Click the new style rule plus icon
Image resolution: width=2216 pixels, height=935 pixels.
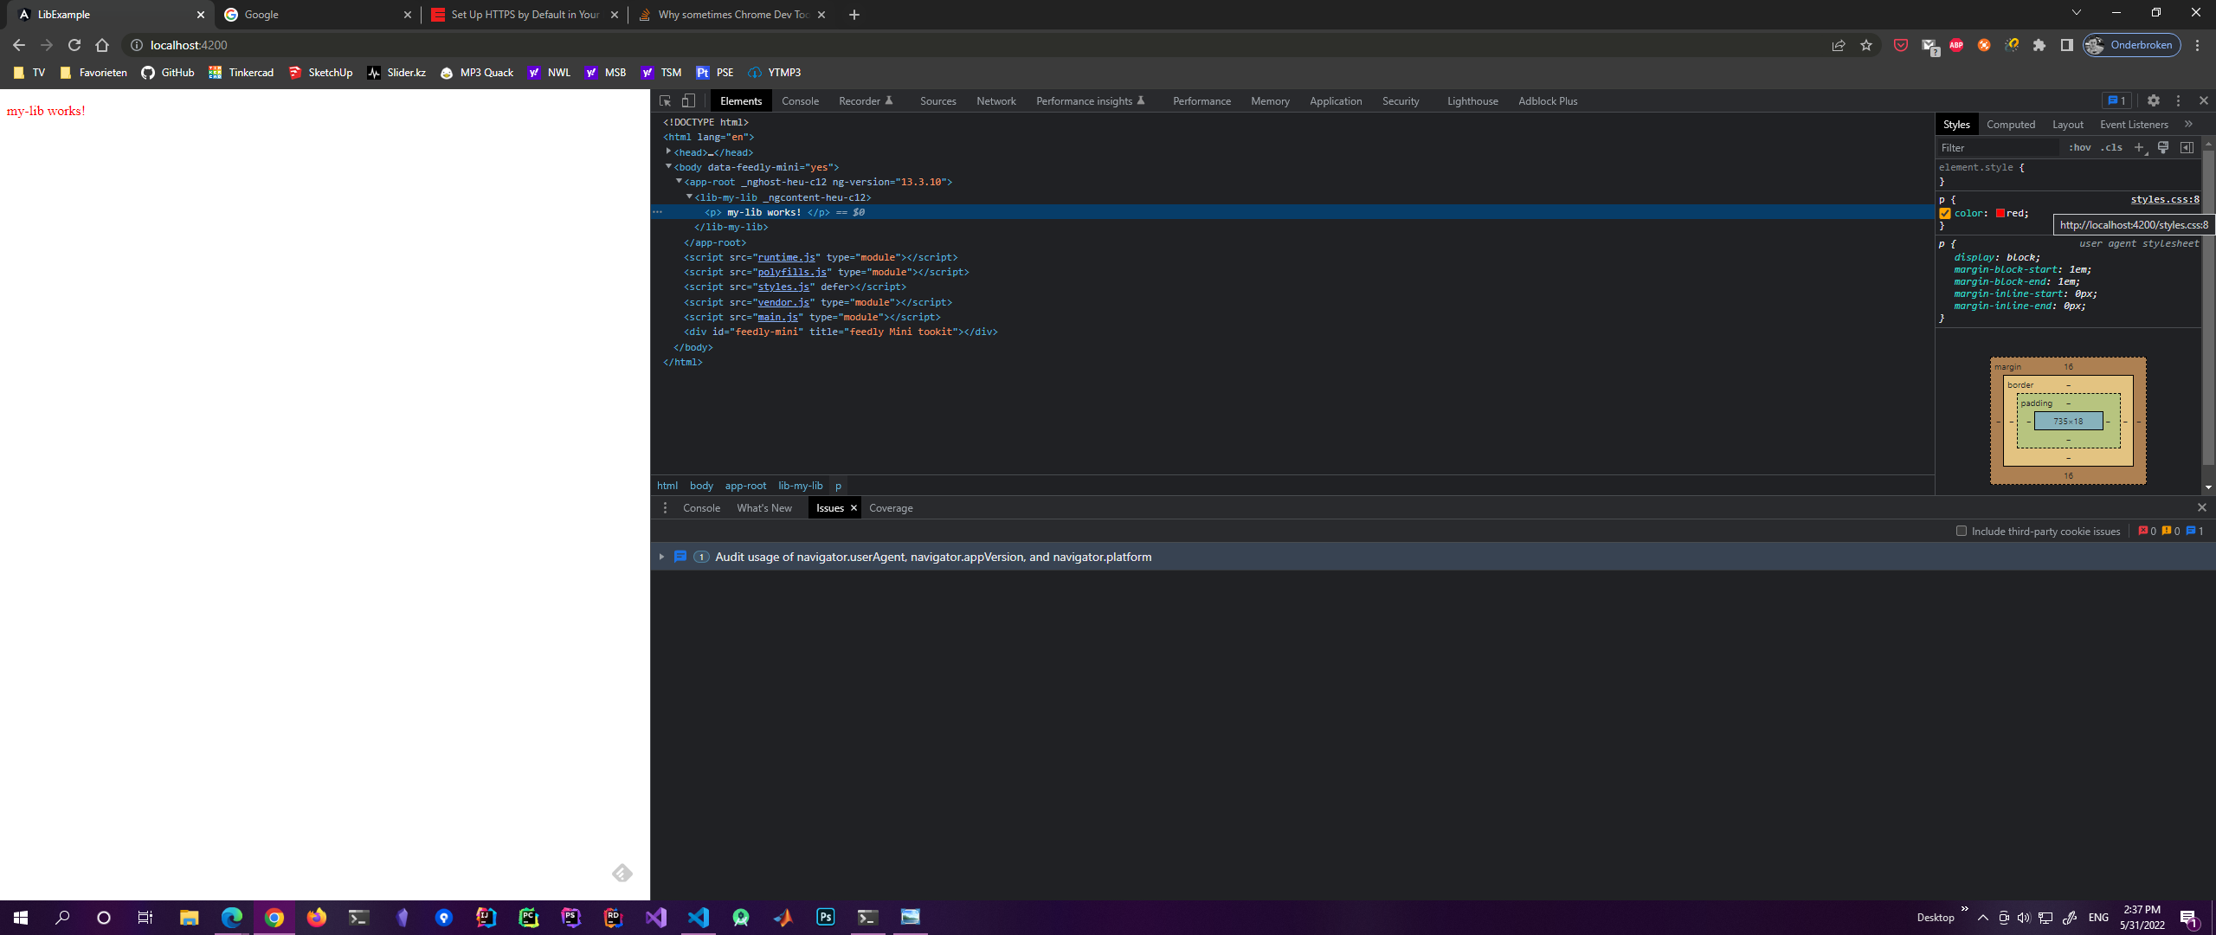[x=2139, y=147]
